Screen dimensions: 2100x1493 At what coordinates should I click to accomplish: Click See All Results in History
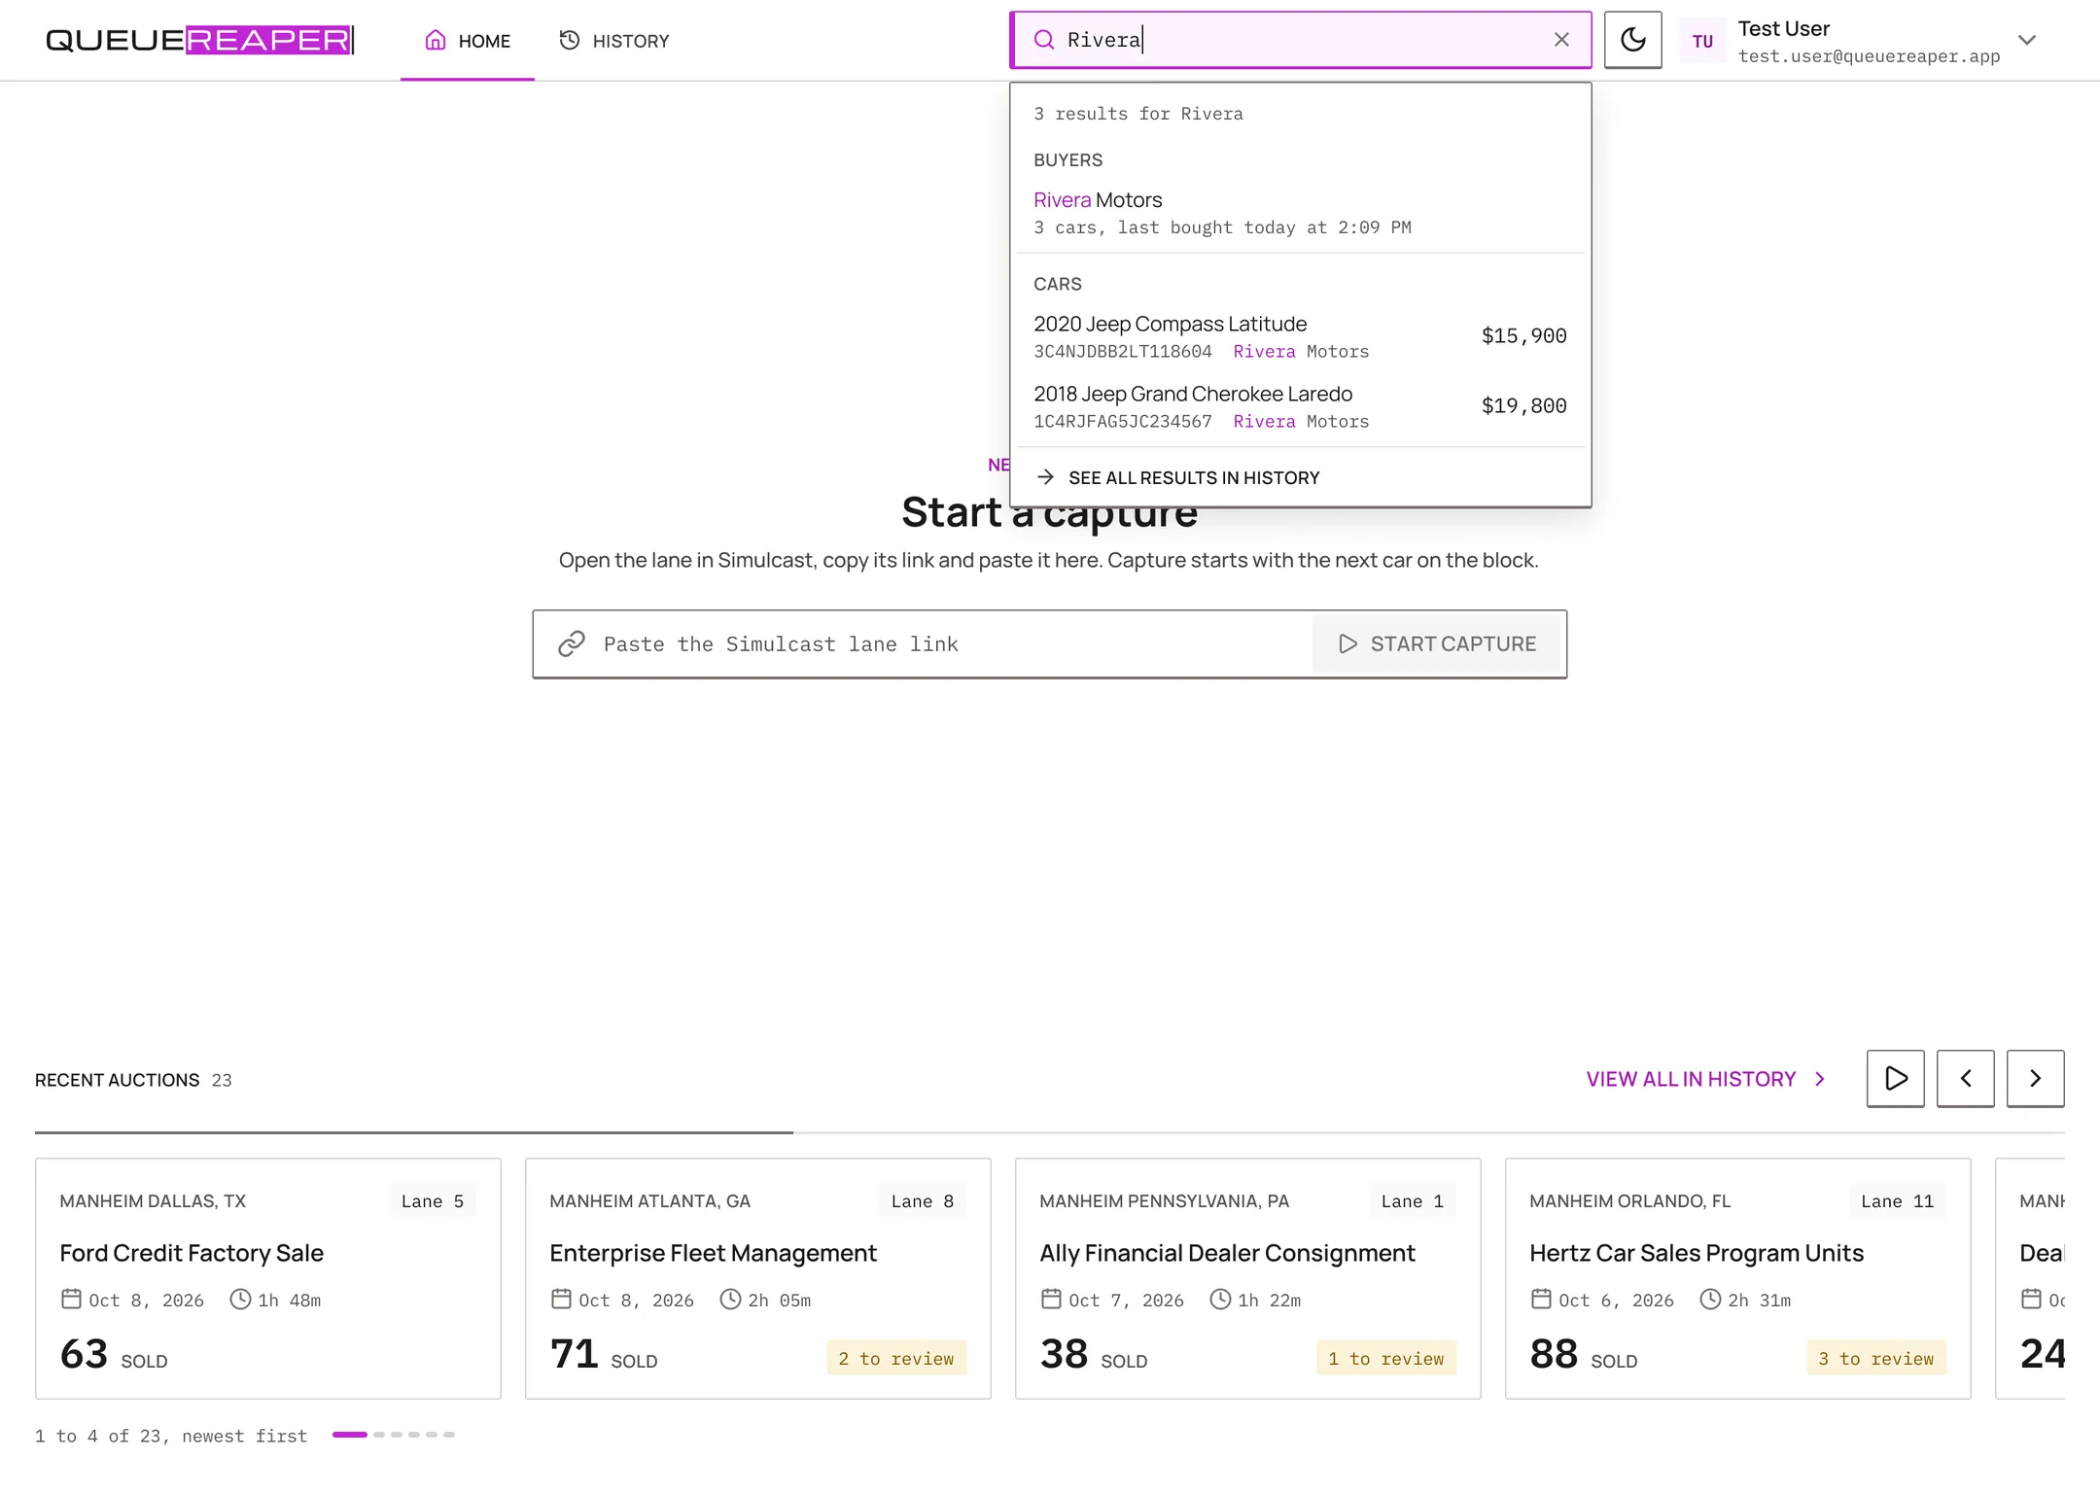coord(1301,477)
